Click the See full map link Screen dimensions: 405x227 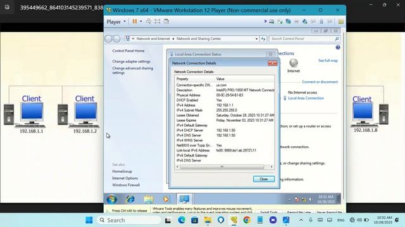pyautogui.click(x=328, y=61)
